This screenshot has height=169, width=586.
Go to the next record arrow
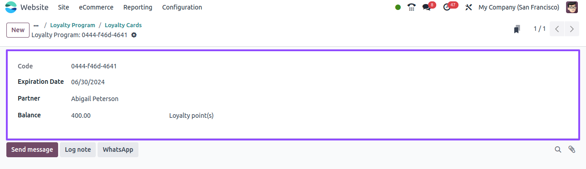click(572, 29)
